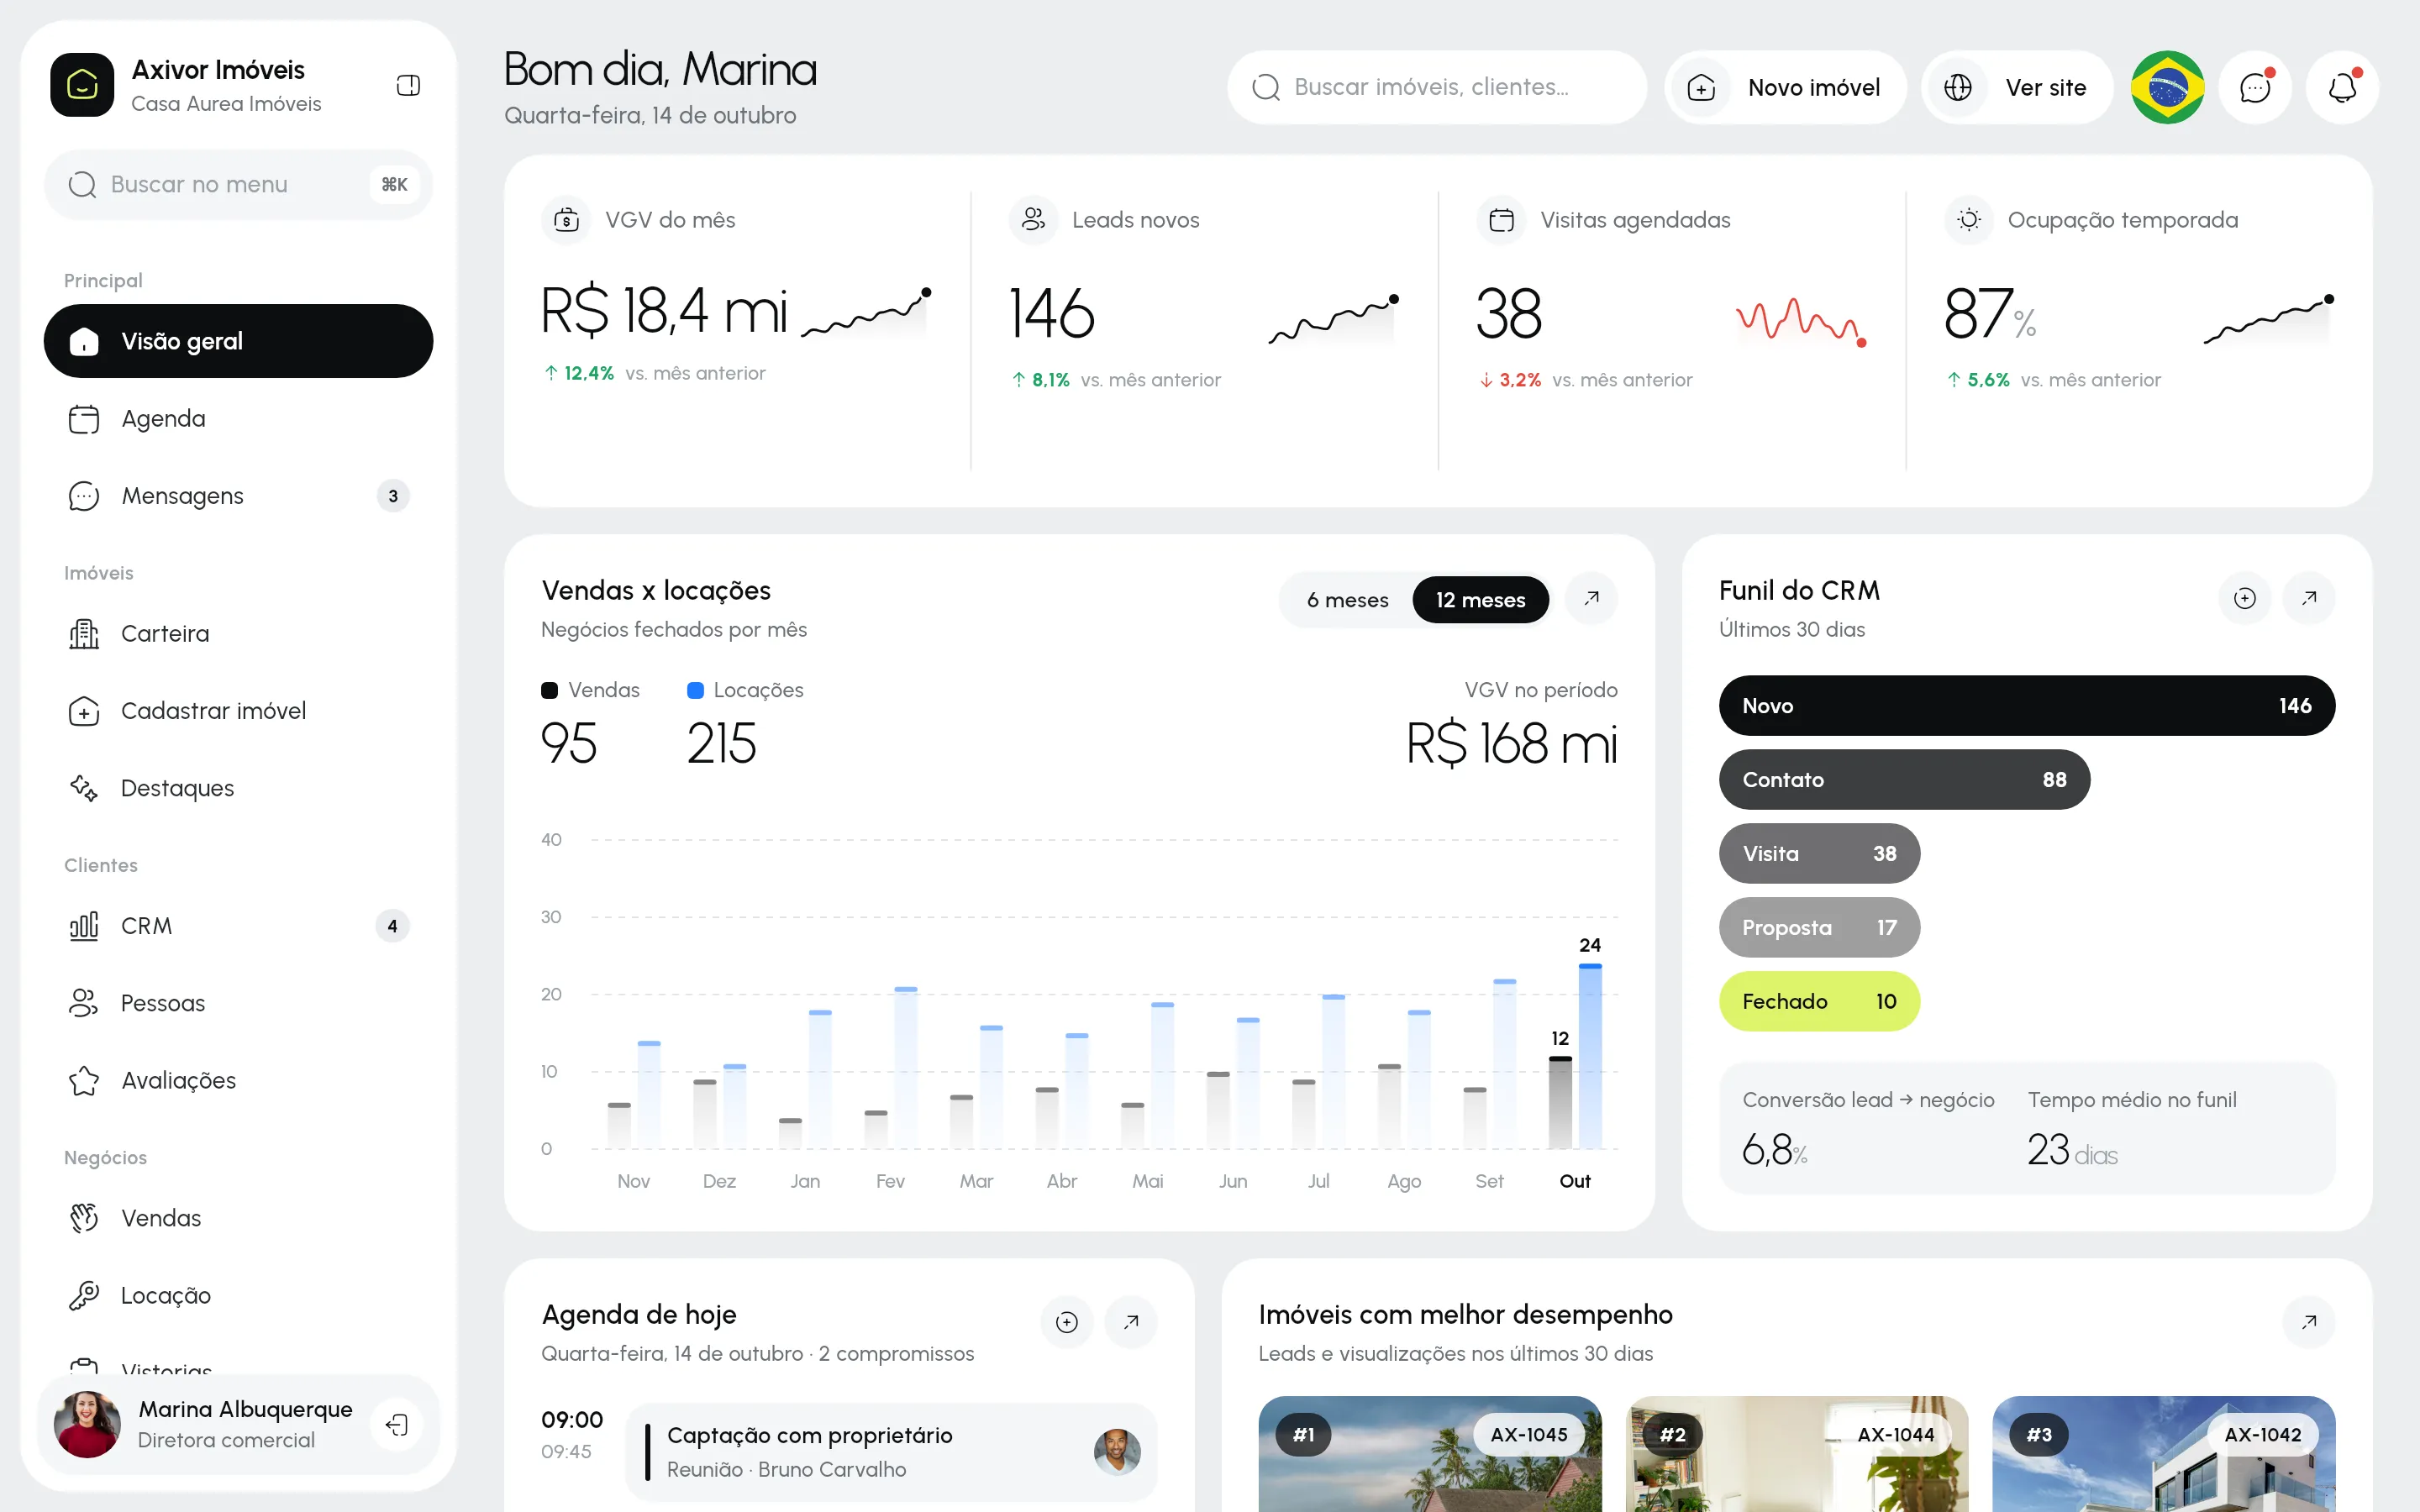Image resolution: width=2420 pixels, height=1512 pixels.
Task: Click the Axivor Imóveis logo icon
Action: click(82, 85)
